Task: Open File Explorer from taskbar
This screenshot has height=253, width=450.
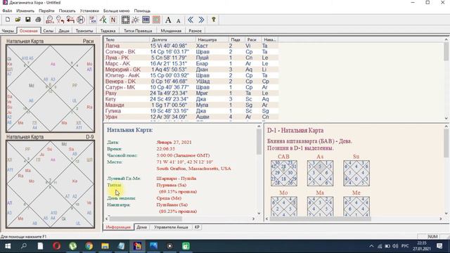Action: pyautogui.click(x=105, y=246)
